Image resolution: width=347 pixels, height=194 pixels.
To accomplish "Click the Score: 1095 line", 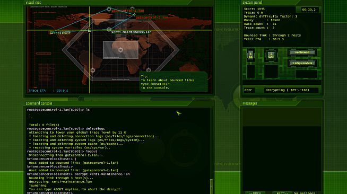I will pyautogui.click(x=254, y=9).
